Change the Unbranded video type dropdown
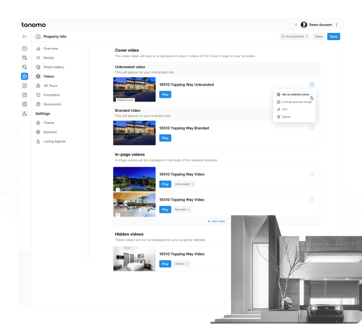The width and height of the screenshot is (362, 324). [184, 184]
